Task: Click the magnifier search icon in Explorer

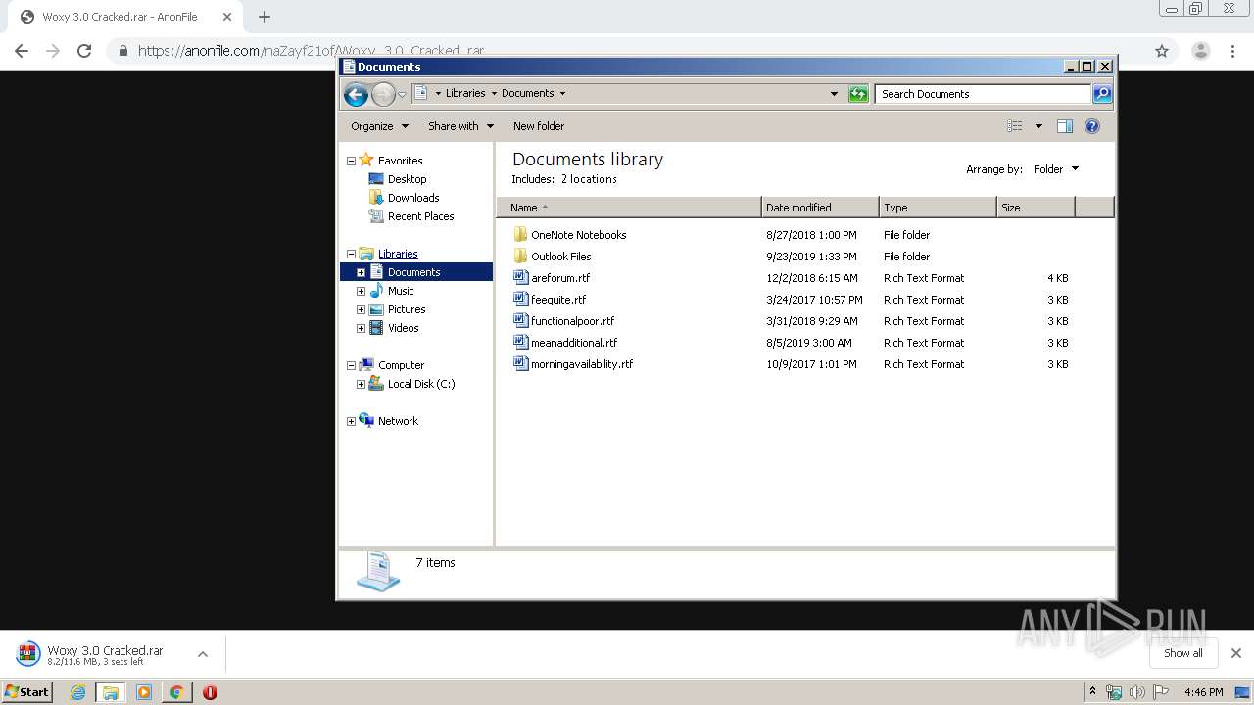Action: (1102, 94)
